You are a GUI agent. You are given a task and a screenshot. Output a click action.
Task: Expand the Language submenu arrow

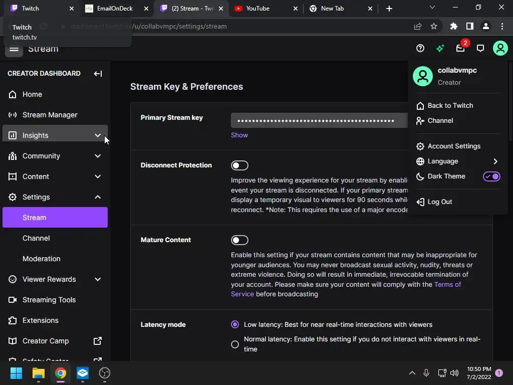[x=495, y=161]
